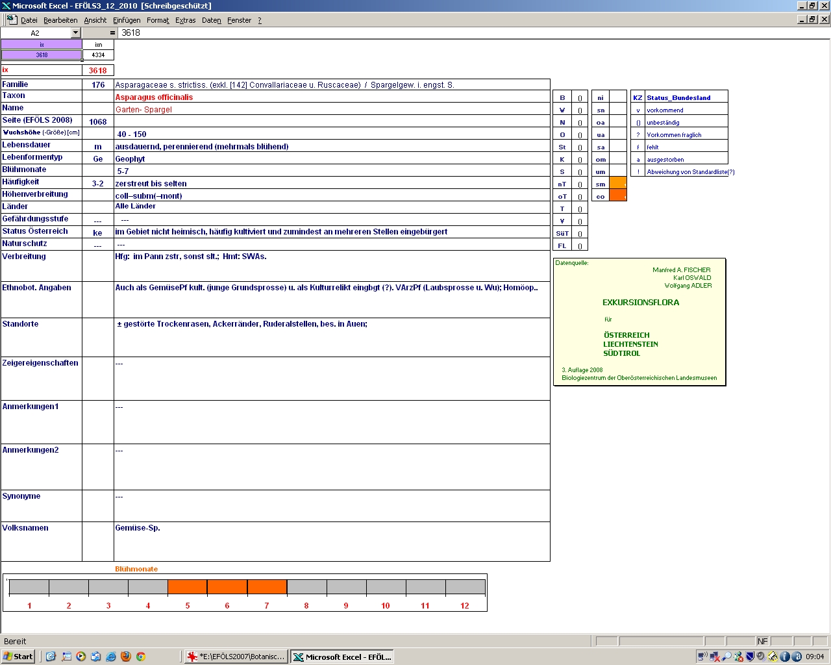The image size is (831, 665).
Task: Open the Extras menu
Action: [186, 20]
